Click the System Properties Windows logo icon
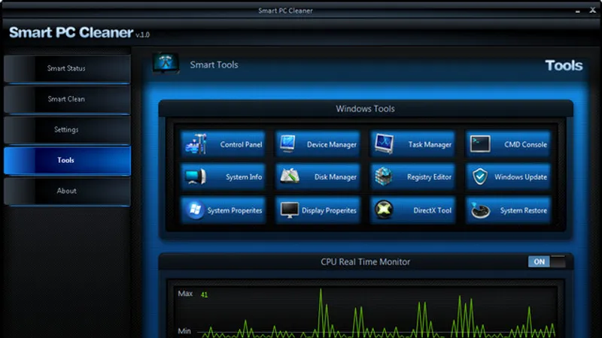The image size is (602, 338). click(x=195, y=210)
